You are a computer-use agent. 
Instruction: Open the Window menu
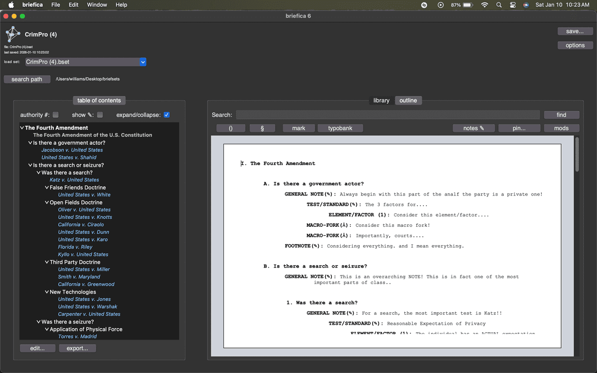click(97, 4)
